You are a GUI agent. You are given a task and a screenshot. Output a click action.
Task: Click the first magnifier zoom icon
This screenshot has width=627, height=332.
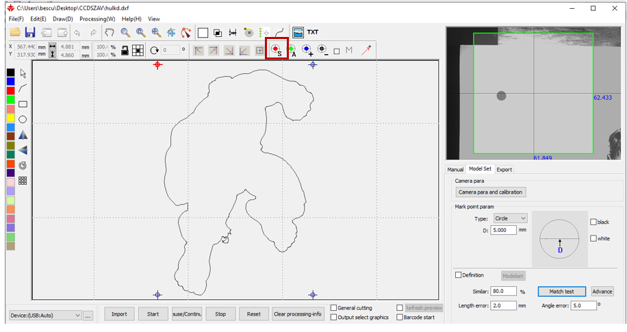(125, 32)
